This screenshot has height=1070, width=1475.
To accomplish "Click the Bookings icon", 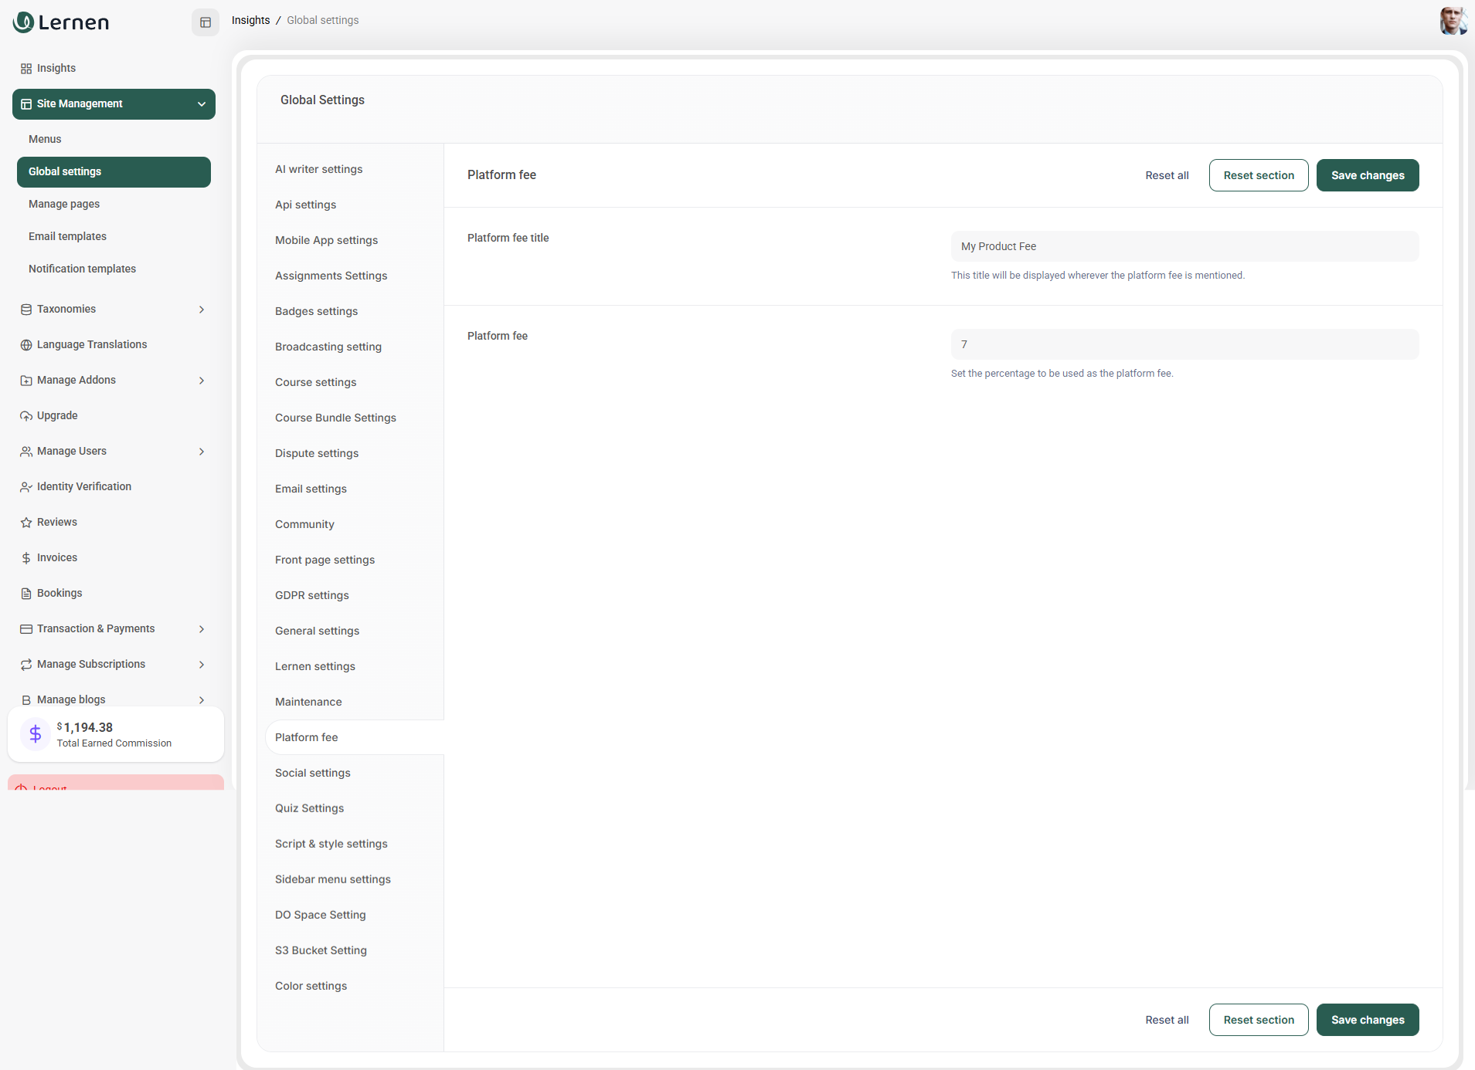I will [26, 594].
